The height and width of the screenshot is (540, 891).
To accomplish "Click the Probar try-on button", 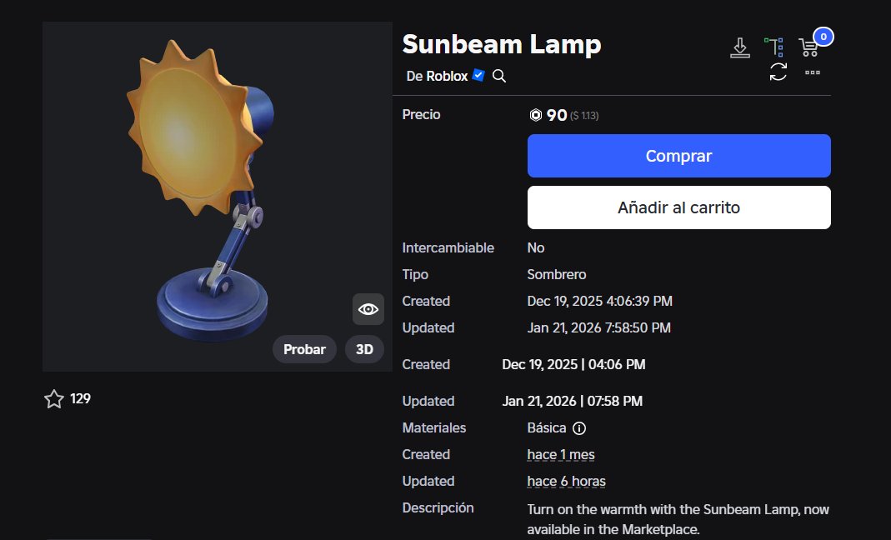I will click(304, 349).
